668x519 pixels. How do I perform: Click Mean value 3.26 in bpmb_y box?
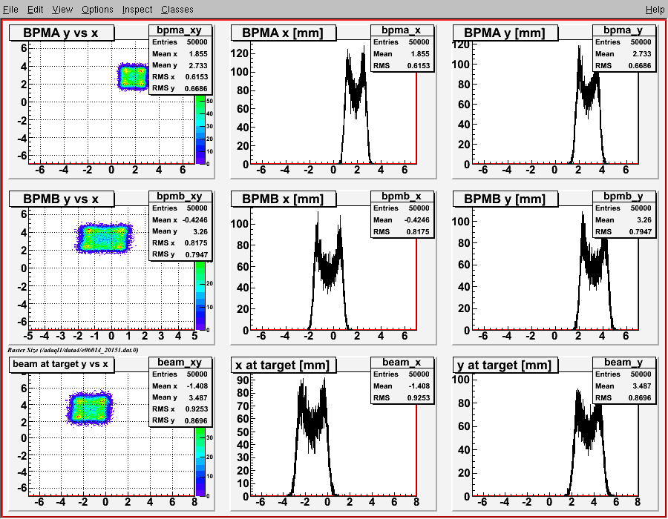click(644, 220)
